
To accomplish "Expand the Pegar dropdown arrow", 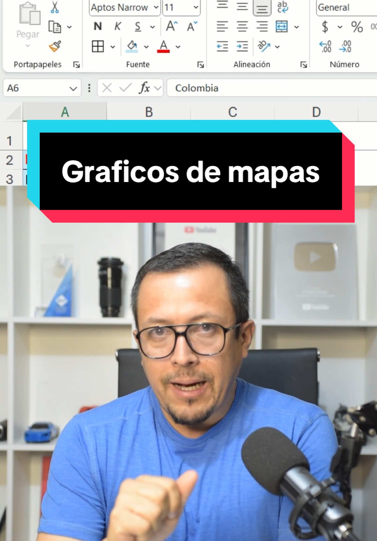I will tap(28, 46).
